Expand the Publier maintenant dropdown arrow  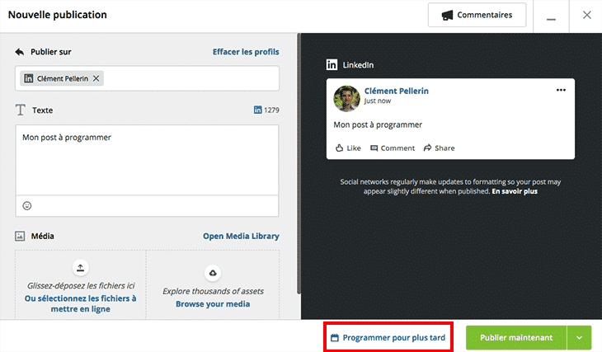(x=580, y=338)
